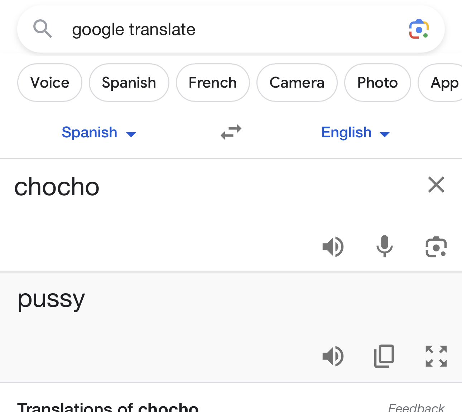Select the Voice suggestion chip
The height and width of the screenshot is (412, 462).
[x=50, y=83]
